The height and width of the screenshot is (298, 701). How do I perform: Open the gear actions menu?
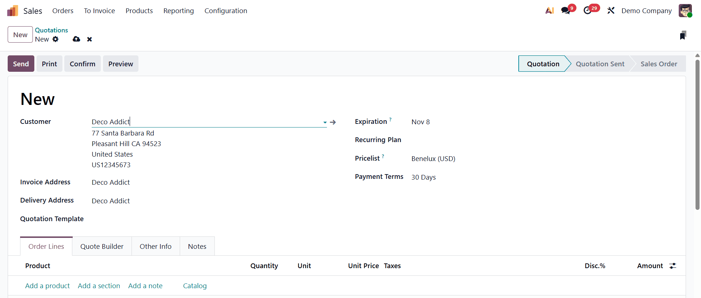pos(56,39)
